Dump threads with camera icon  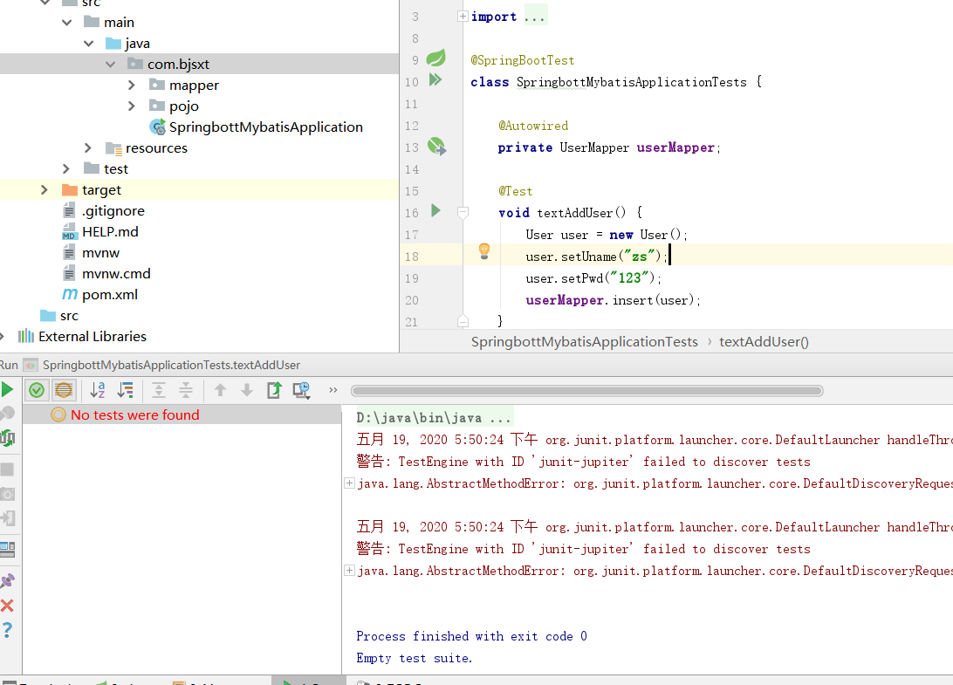click(x=7, y=494)
